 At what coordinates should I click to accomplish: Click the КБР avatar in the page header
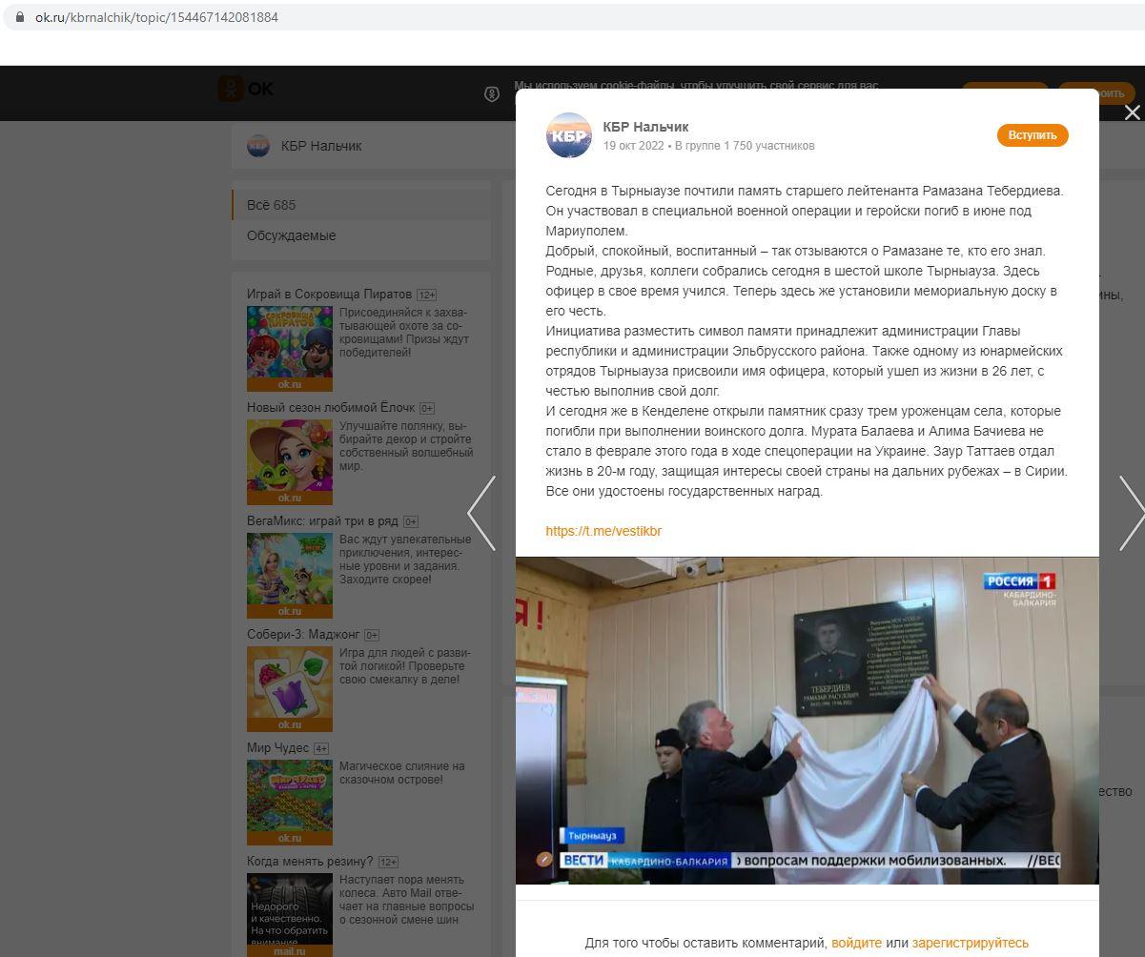[x=258, y=146]
